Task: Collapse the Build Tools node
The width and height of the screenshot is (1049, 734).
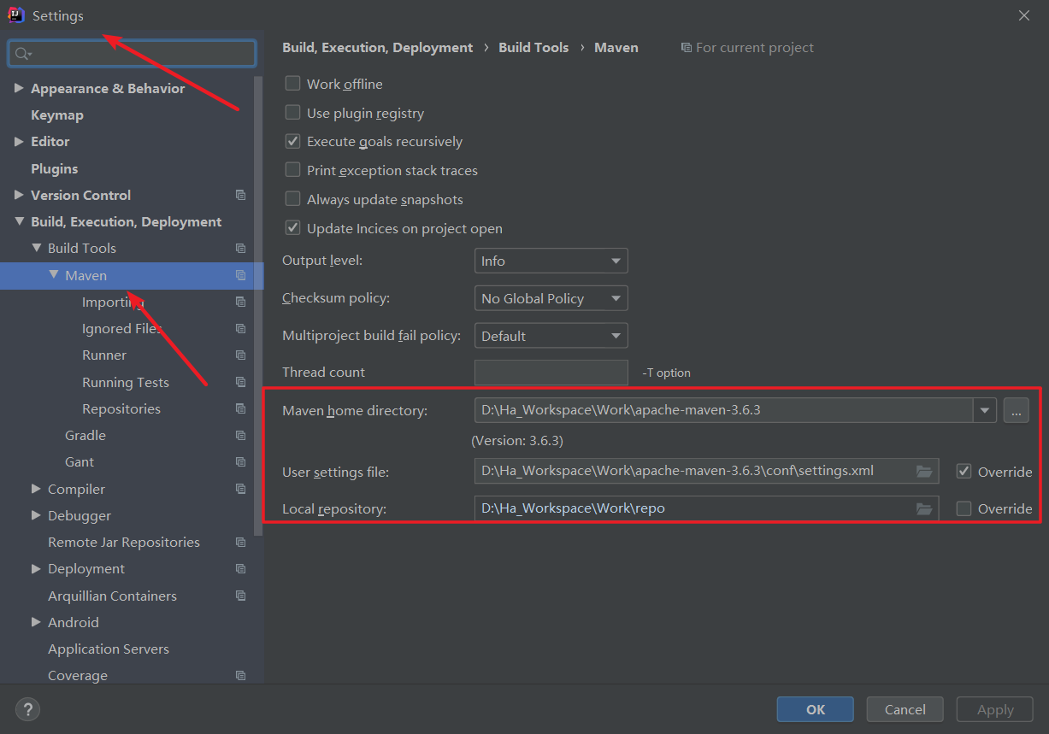Action: coord(36,249)
